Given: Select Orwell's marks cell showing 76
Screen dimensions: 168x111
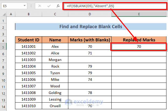Looking at the screenshot, I should (x=90, y=106).
